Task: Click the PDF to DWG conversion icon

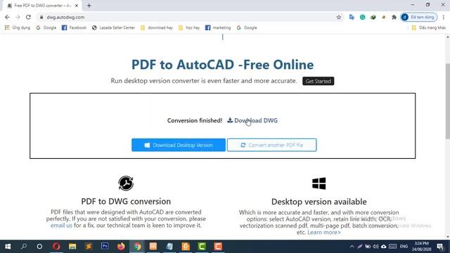Action: coord(126,183)
